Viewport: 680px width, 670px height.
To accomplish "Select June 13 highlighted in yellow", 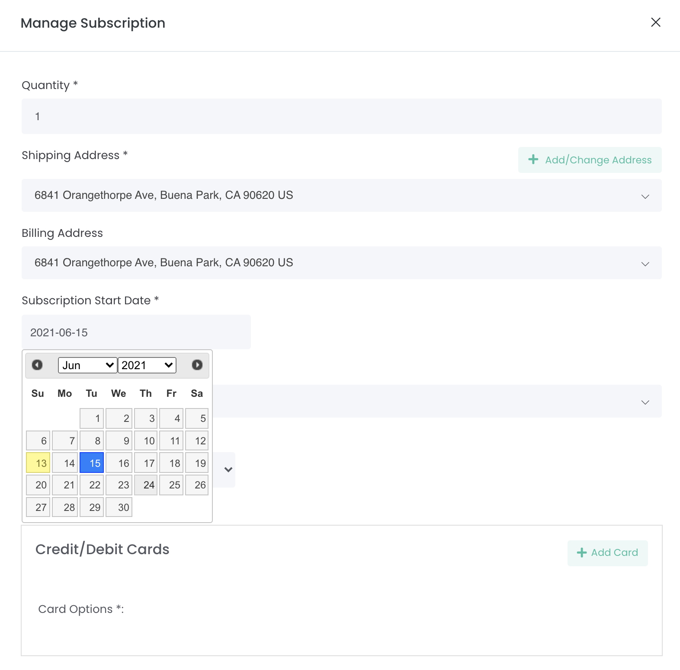I will click(x=38, y=463).
